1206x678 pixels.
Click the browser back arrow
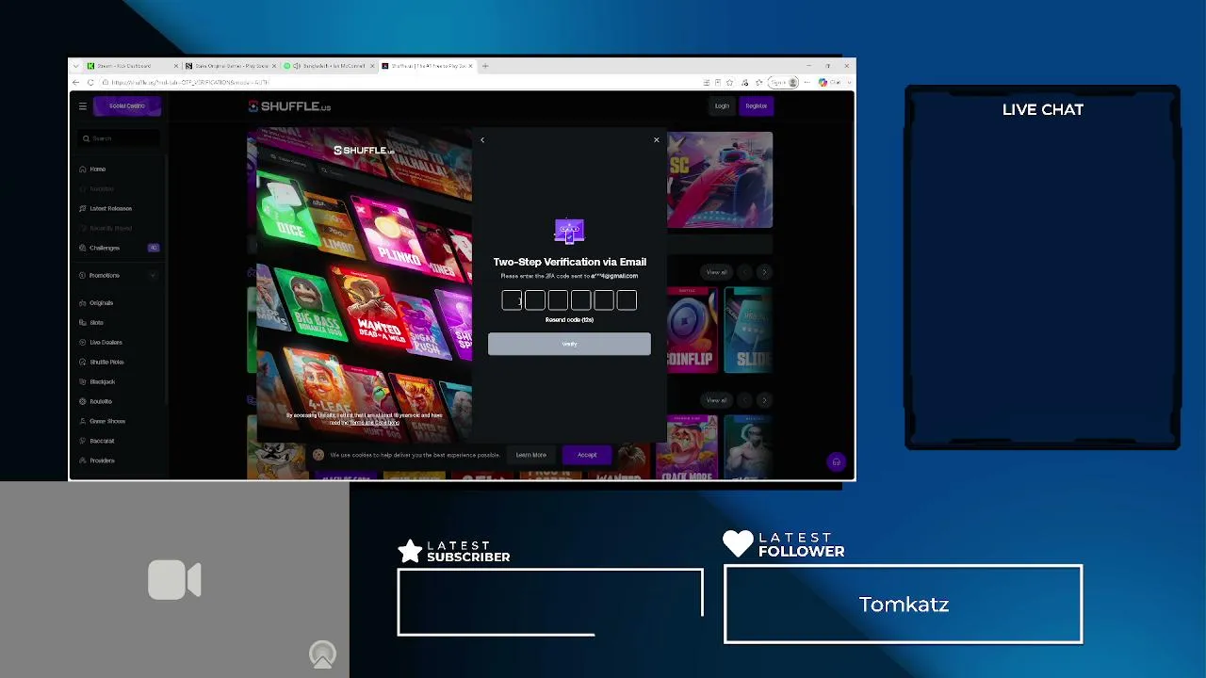click(76, 83)
